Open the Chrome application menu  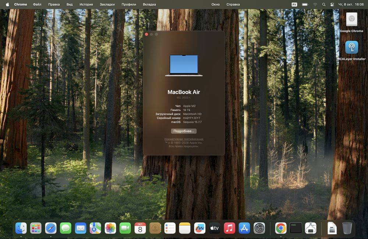click(20, 4)
